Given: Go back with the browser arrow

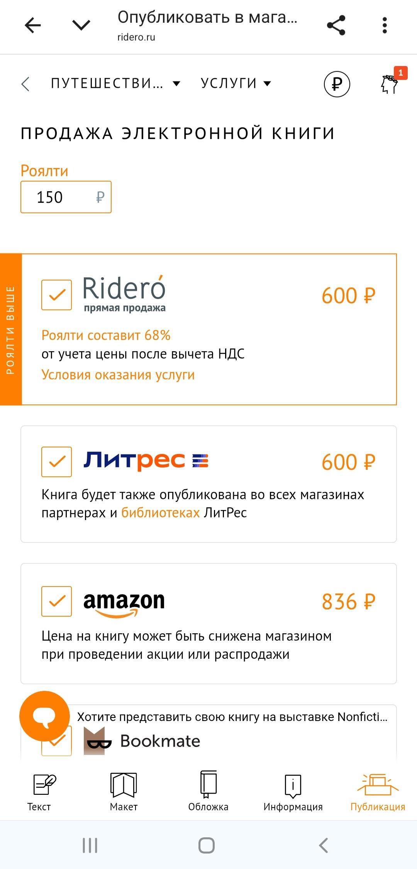Looking at the screenshot, I should point(33,26).
